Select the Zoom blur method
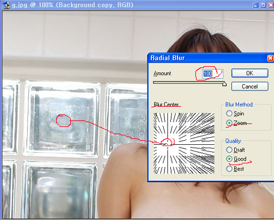Screen dimensions: 274x220 [x=229, y=123]
